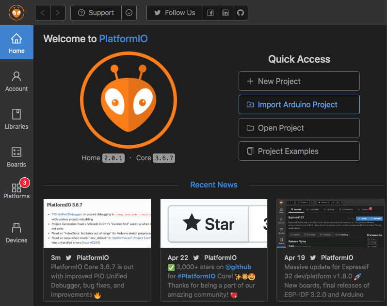Go back with the left arrow button
The height and width of the screenshot is (306, 387).
[x=43, y=13]
